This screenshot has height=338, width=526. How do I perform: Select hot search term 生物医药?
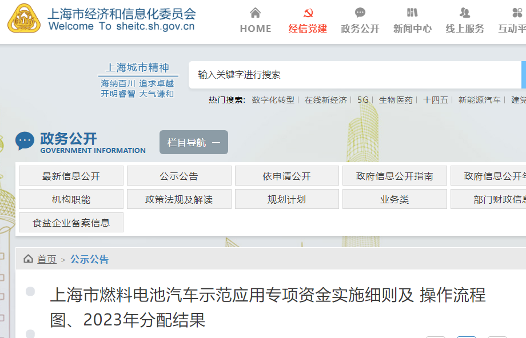[x=396, y=100]
